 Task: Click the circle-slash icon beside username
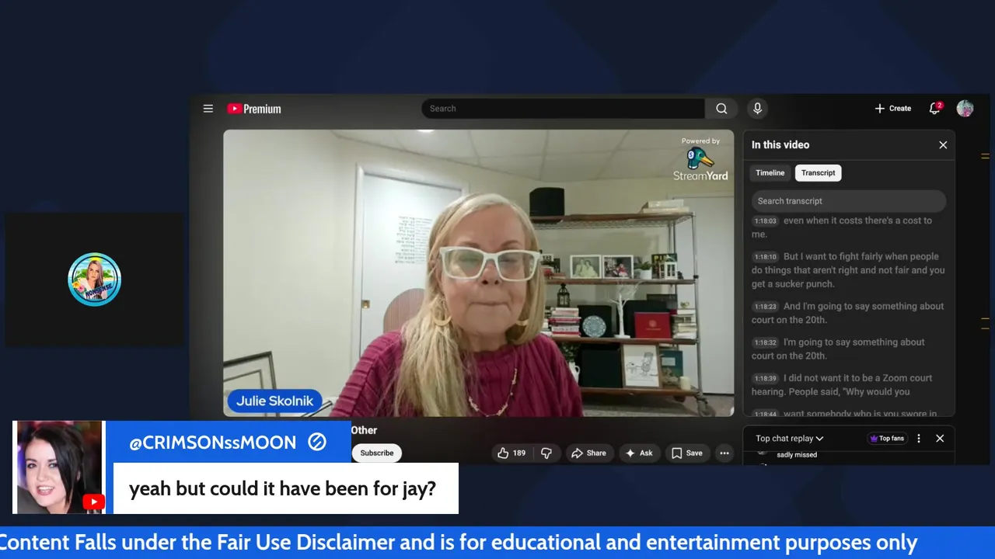[x=317, y=443]
